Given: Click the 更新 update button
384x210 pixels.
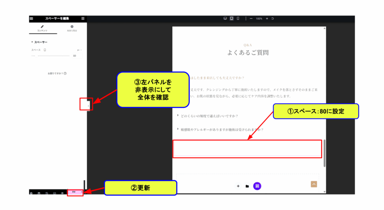Looking at the screenshot, I should (x=74, y=192).
